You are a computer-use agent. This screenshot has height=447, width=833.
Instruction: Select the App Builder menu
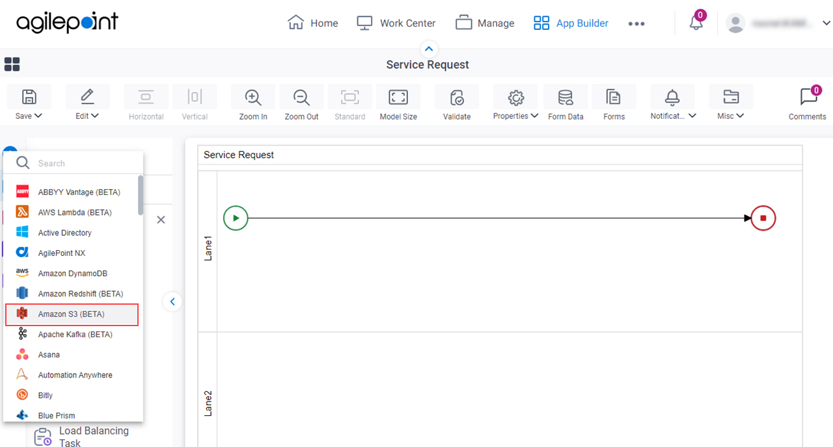(571, 23)
